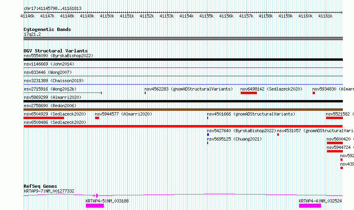Select the magenta KRTAP4-4 gene block

coord(310,206)
